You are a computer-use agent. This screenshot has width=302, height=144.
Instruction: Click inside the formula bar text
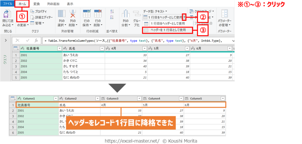[x=136, y=41]
